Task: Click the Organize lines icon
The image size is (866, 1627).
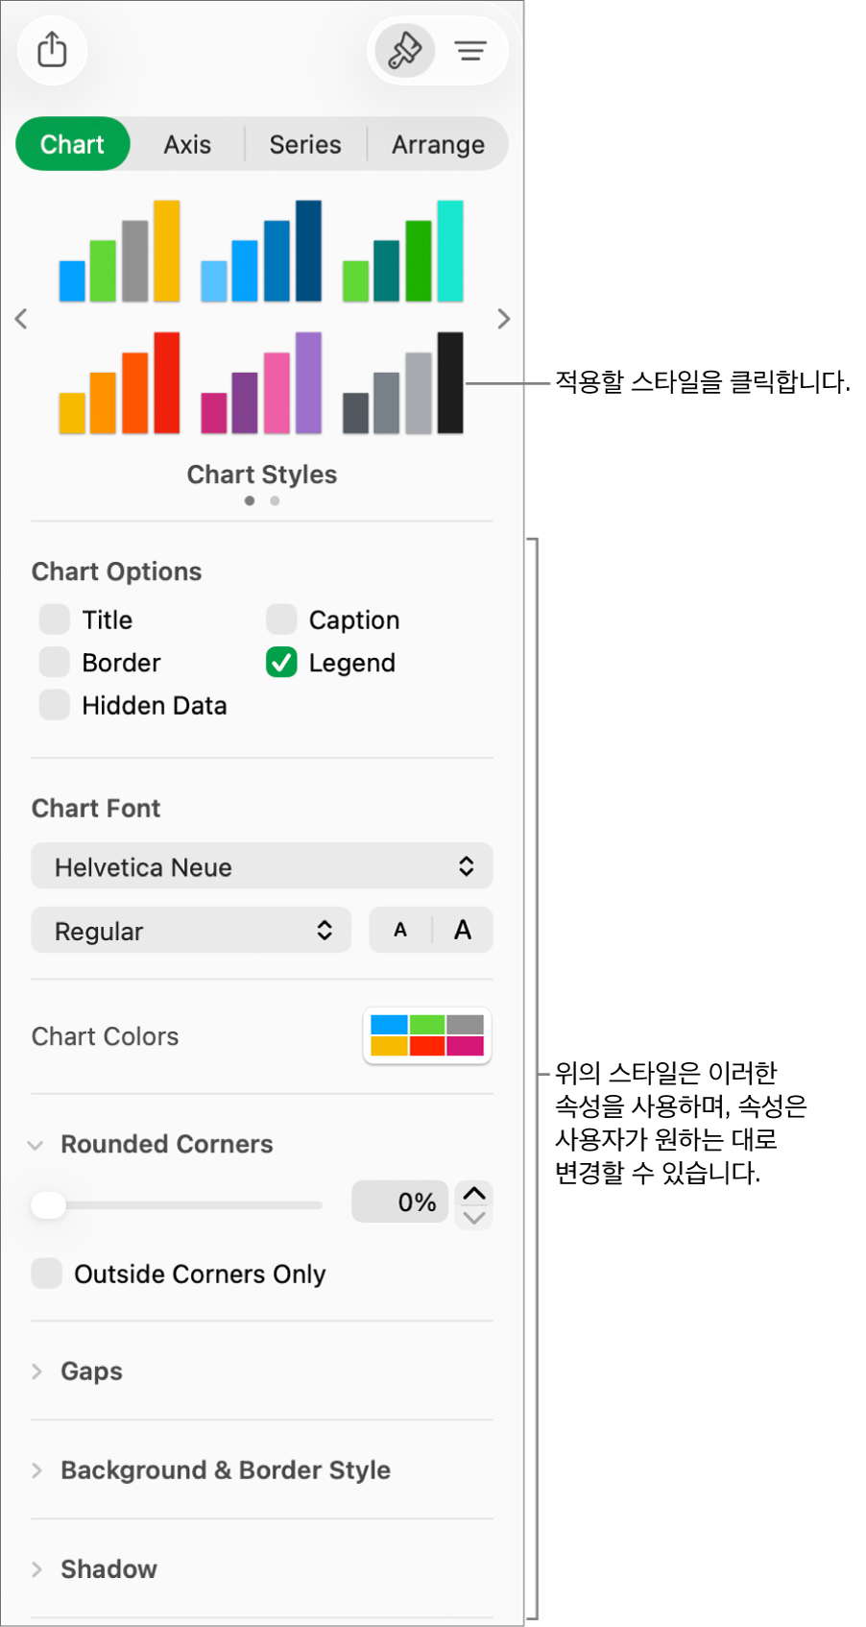Action: [470, 50]
